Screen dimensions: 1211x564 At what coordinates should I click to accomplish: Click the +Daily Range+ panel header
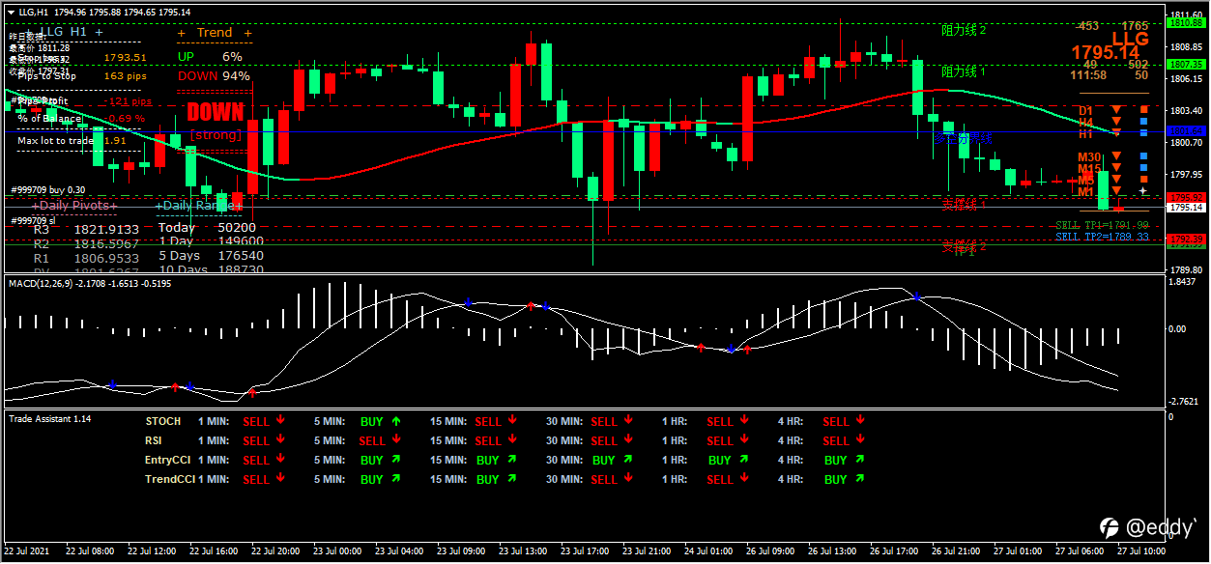click(x=198, y=206)
